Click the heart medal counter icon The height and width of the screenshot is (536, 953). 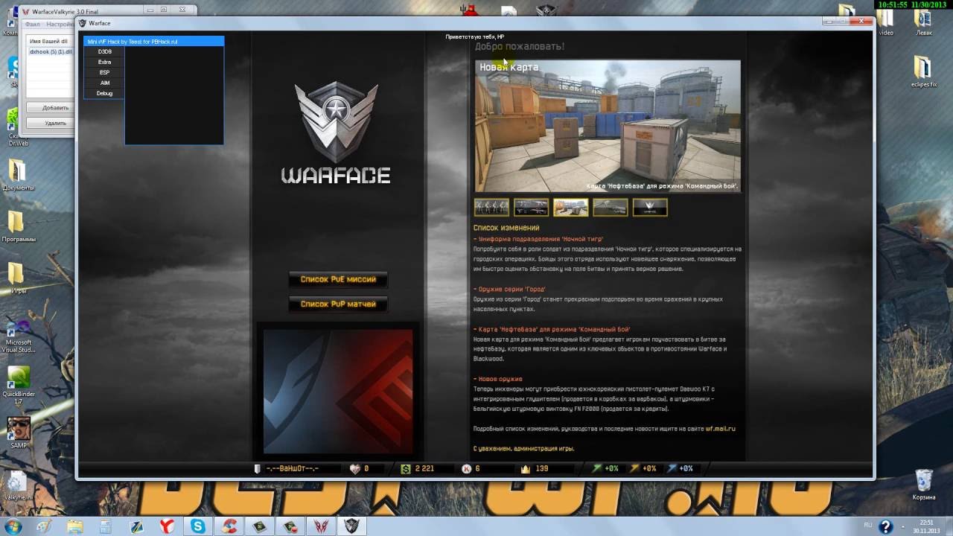pos(355,469)
